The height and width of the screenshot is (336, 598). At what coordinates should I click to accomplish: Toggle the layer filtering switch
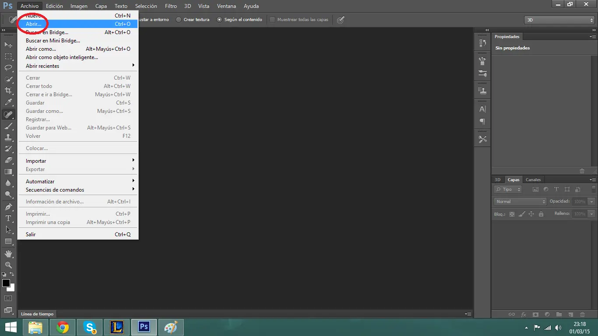coord(594,189)
